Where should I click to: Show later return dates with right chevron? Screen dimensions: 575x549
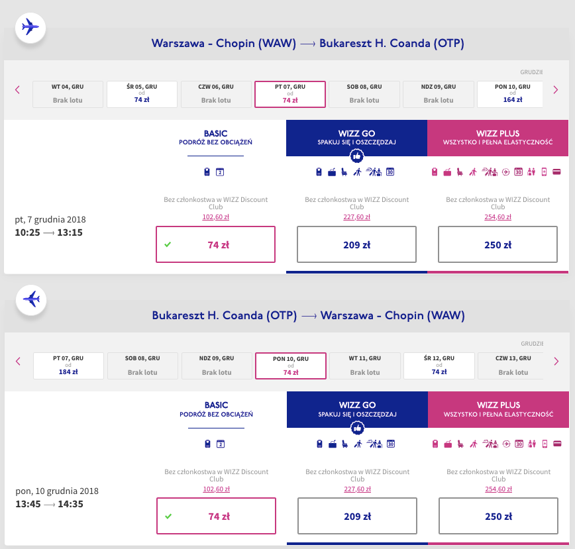556,362
